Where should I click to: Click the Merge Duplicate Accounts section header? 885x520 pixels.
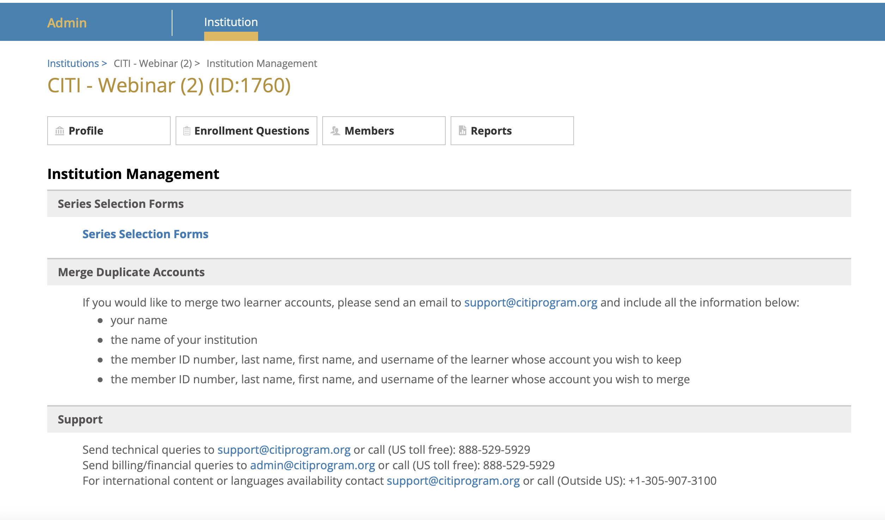pos(131,272)
